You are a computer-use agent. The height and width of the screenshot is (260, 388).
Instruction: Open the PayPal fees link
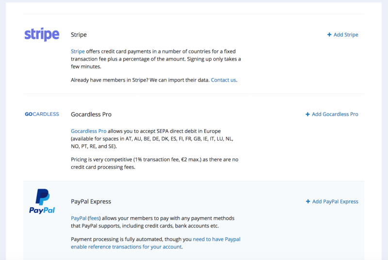(x=94, y=218)
